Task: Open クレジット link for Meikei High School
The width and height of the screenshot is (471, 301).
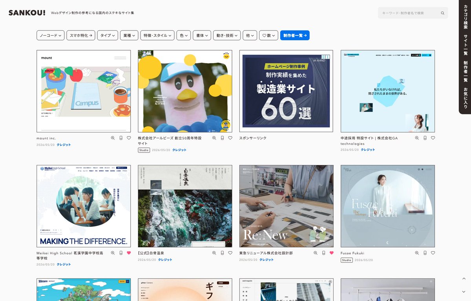Action: (x=64, y=265)
